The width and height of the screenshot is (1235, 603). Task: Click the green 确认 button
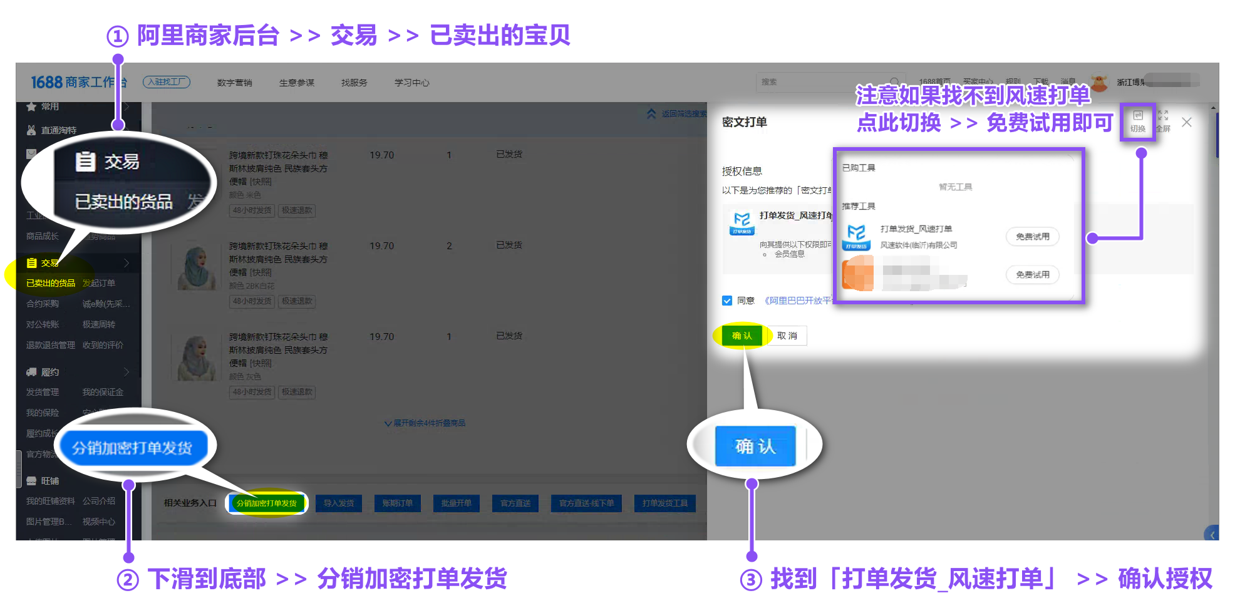click(x=742, y=336)
